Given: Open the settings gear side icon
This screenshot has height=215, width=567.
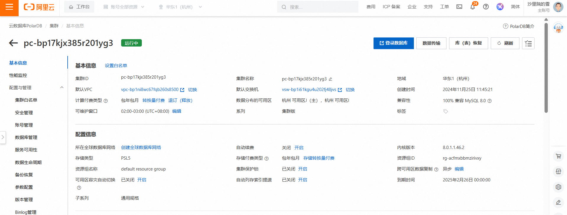Looking at the screenshot, I should pos(558,187).
